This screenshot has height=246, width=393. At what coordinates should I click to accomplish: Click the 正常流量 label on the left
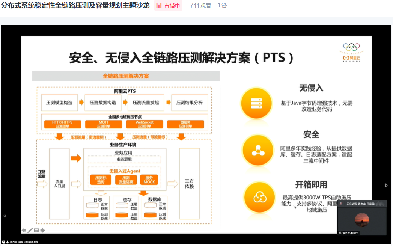coord(42,174)
